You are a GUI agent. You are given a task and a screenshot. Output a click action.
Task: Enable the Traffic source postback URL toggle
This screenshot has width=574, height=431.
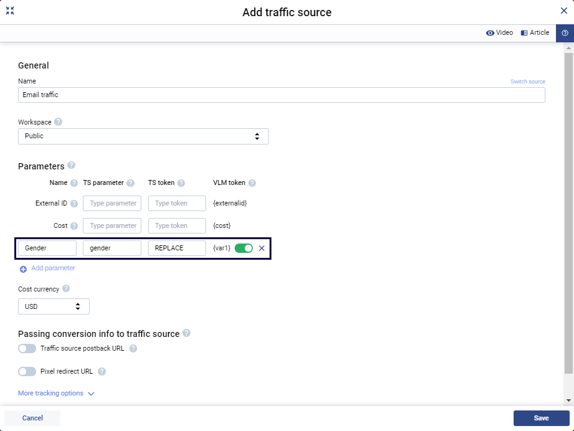(x=26, y=348)
